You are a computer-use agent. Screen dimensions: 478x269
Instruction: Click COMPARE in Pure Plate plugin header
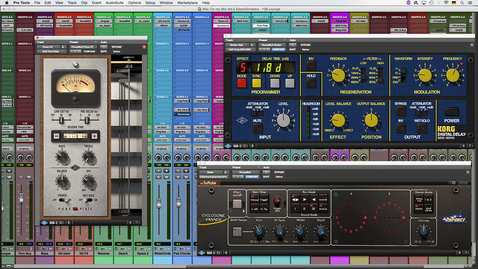[x=89, y=51]
